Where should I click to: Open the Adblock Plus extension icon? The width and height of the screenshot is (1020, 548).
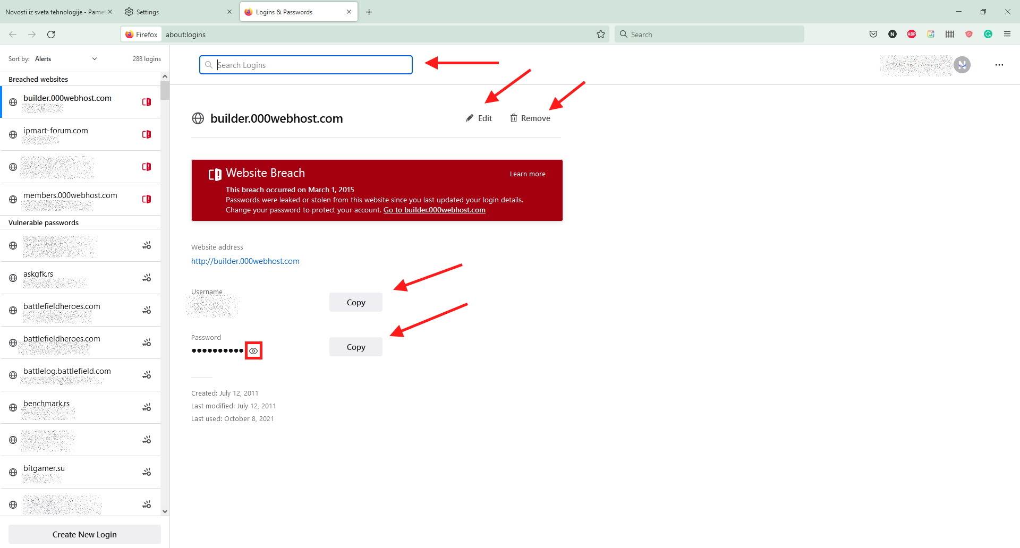pyautogui.click(x=912, y=35)
